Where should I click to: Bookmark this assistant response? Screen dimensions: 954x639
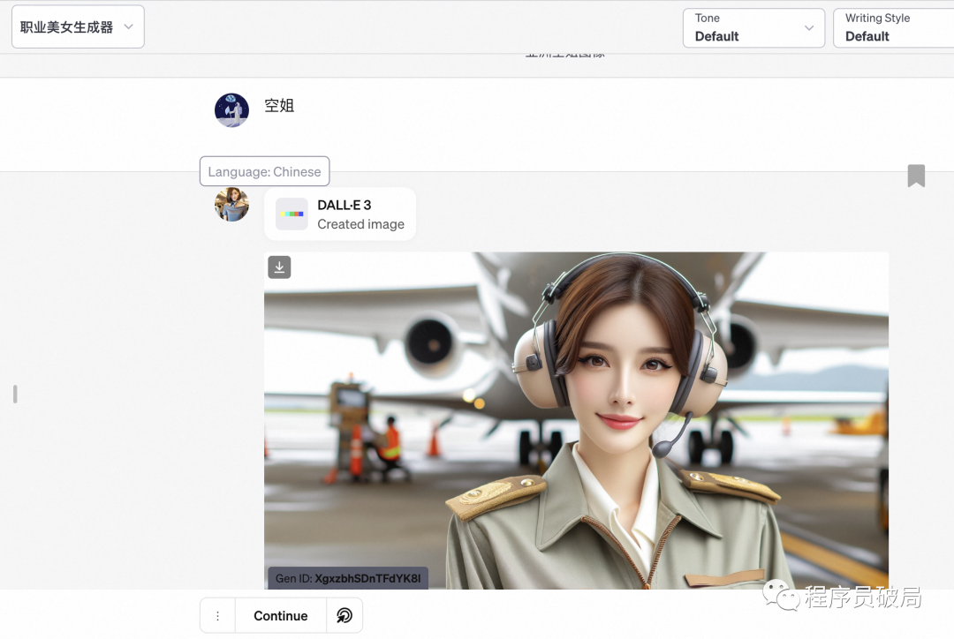[x=916, y=176]
